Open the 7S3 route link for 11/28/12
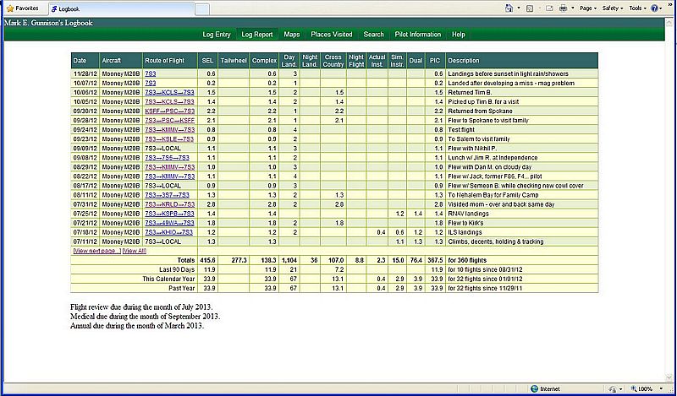677x396 pixels. (151, 73)
